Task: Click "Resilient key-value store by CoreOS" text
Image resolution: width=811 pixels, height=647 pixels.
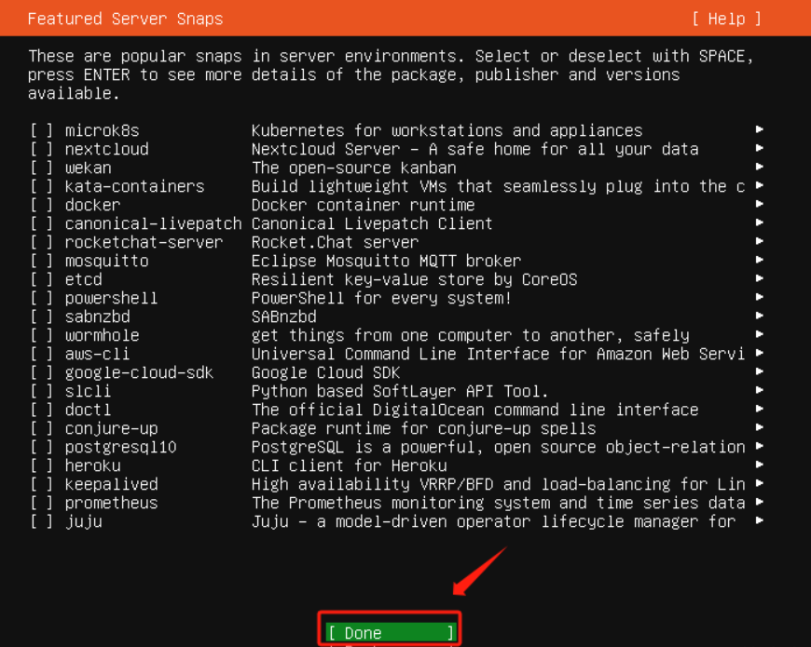Action: click(x=414, y=279)
